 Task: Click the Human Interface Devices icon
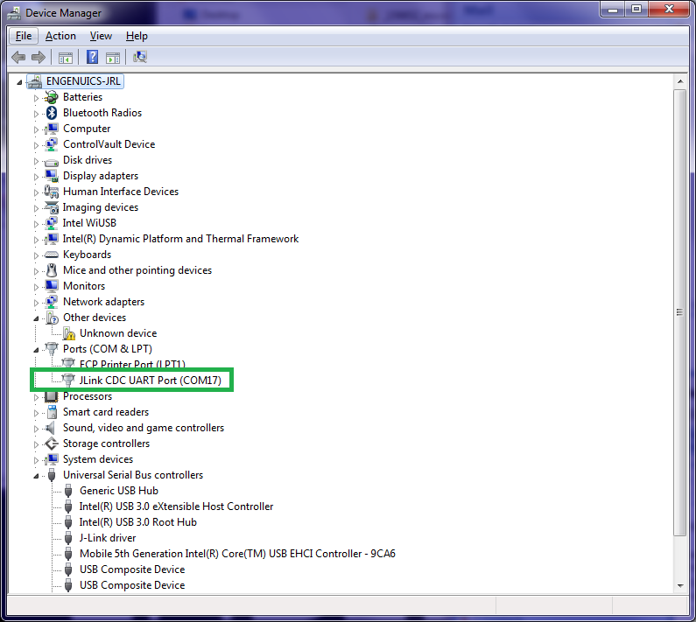click(52, 192)
